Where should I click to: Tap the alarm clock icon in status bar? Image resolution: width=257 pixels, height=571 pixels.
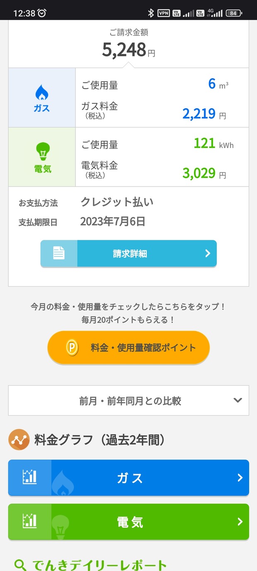point(42,13)
